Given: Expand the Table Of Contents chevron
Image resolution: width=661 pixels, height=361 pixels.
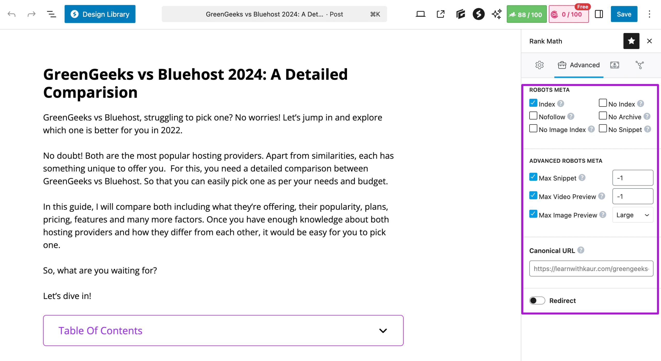Looking at the screenshot, I should coord(383,331).
